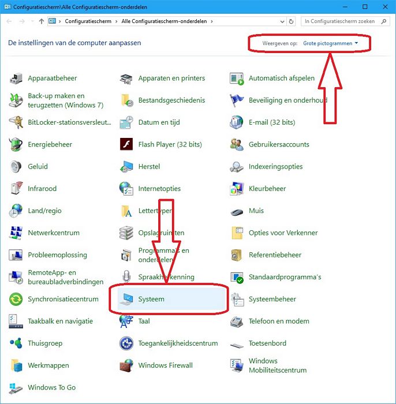This screenshot has width=396, height=404.
Task: Click the Synchronisatiecentrum green icon
Action: tap(16, 299)
